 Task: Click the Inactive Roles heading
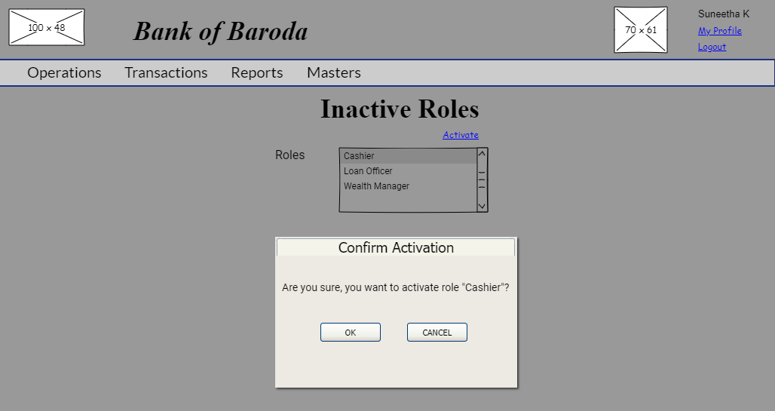pos(400,109)
